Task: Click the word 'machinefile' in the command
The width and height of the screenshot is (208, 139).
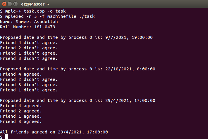Action: tap(62, 16)
